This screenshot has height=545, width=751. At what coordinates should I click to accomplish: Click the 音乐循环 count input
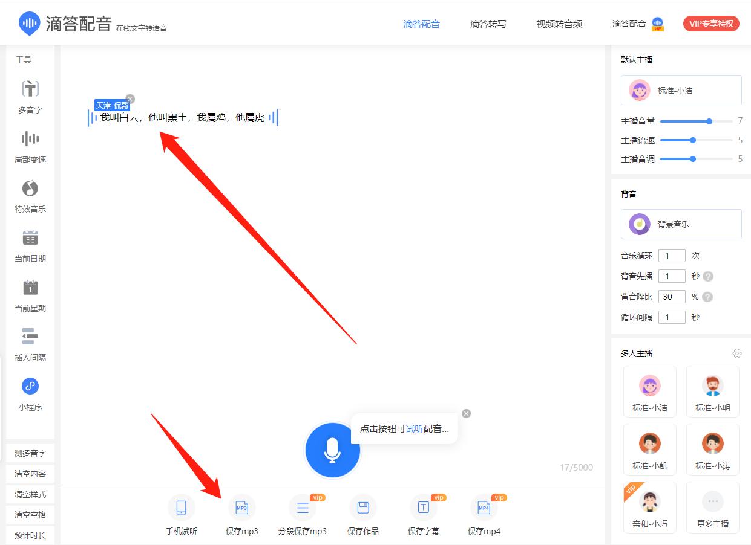[x=672, y=256]
